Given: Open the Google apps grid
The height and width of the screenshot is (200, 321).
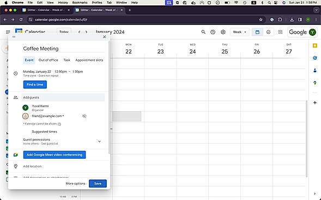Looking at the screenshot, I should coord(281,32).
